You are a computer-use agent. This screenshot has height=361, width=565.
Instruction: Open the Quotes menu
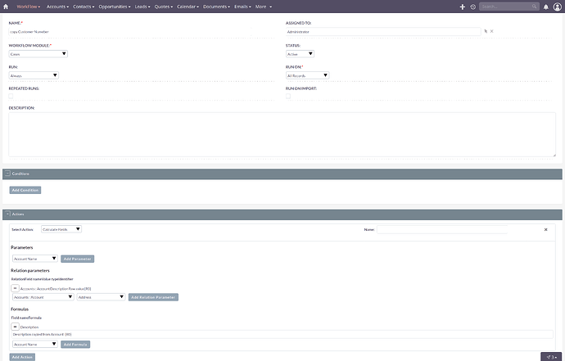click(164, 7)
